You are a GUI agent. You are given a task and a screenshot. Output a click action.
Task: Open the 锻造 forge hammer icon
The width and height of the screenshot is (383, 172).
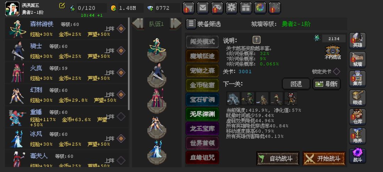[357, 98]
